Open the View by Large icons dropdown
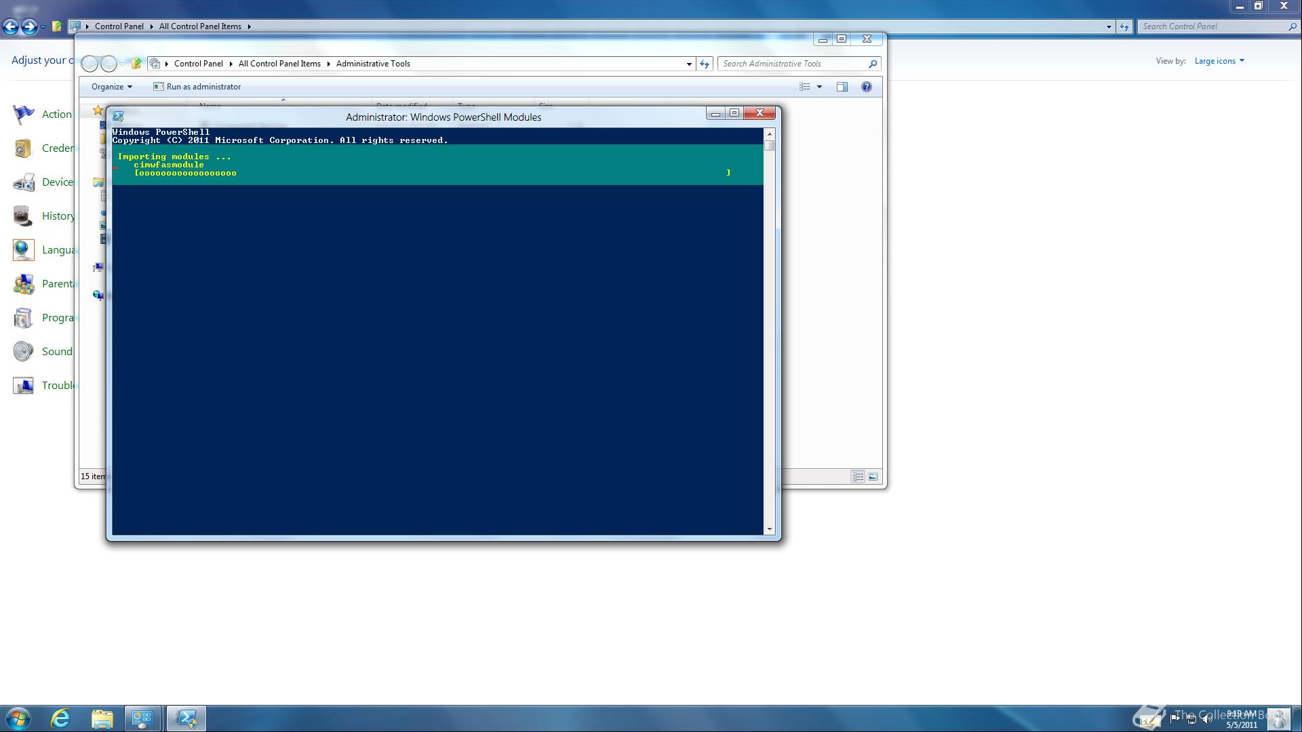 click(1219, 61)
